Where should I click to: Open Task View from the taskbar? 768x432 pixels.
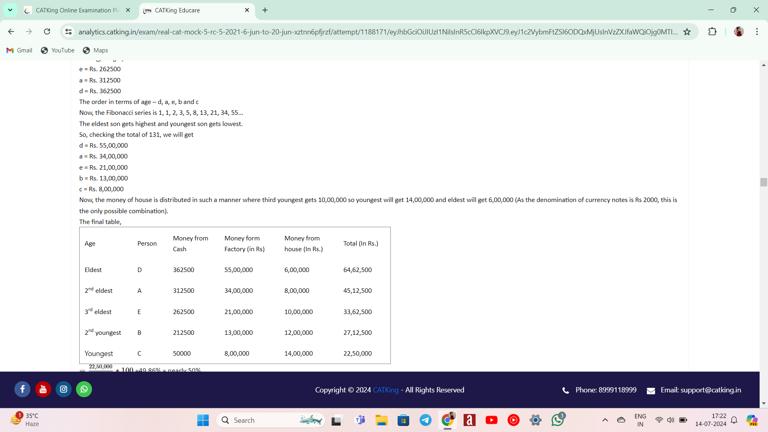[x=337, y=420]
